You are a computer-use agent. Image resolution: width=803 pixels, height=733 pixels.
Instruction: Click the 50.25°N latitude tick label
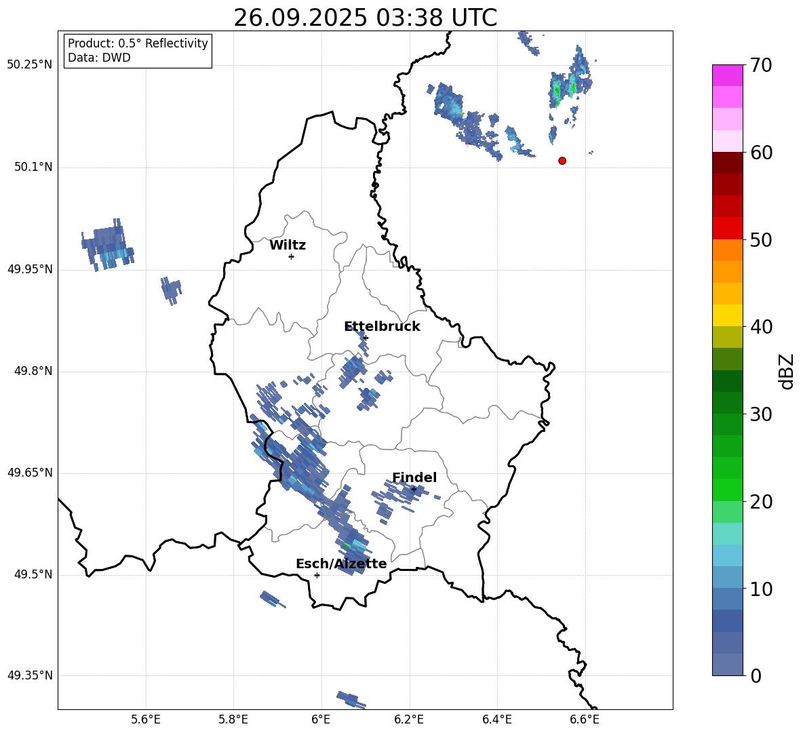click(30, 65)
